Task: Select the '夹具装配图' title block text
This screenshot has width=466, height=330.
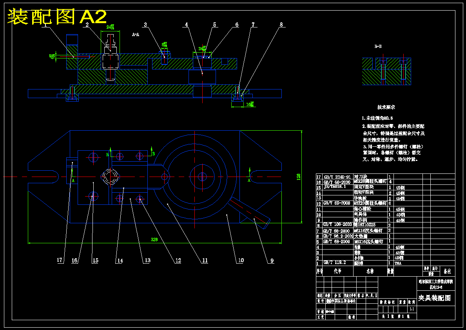Action: click(x=434, y=298)
